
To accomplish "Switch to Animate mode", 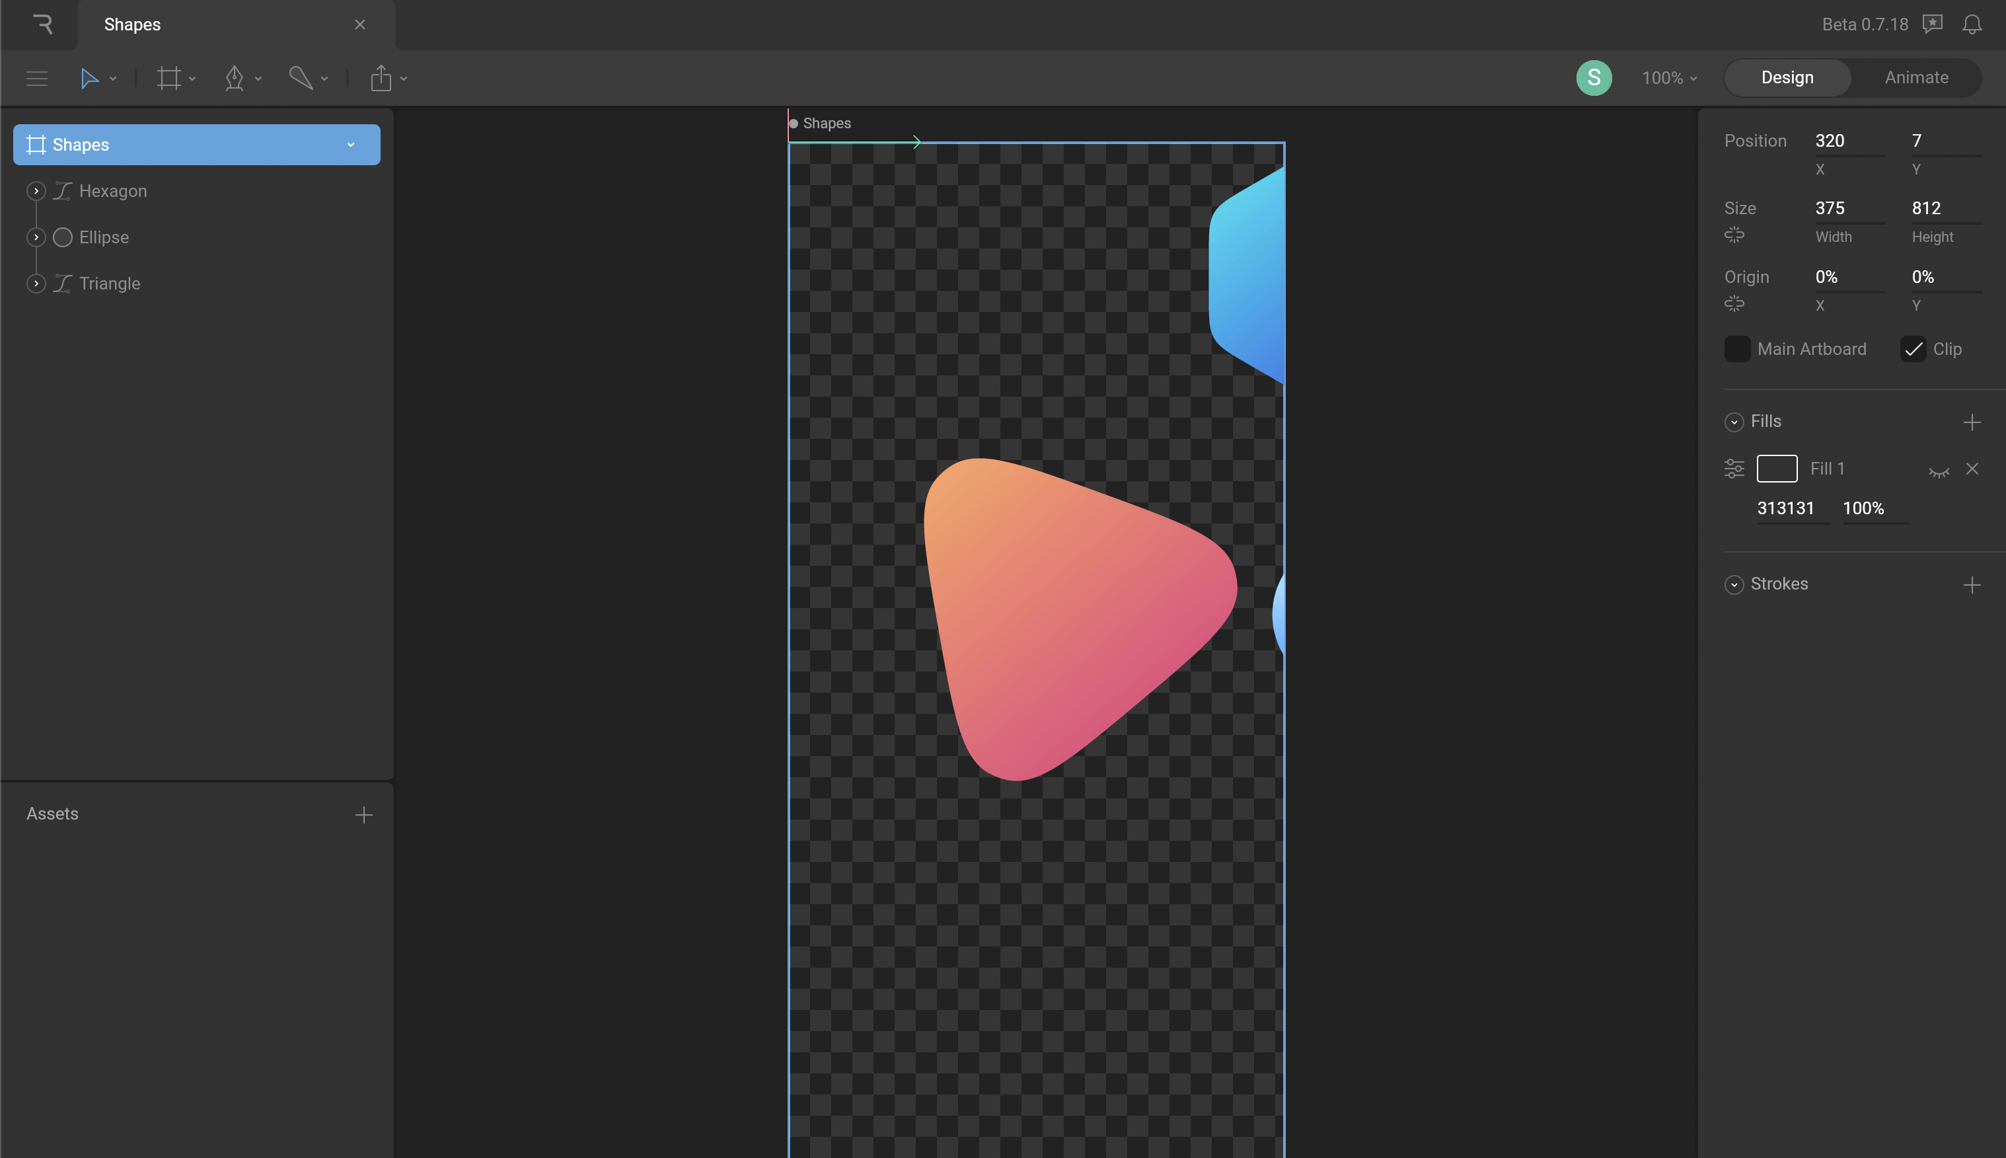I will pyautogui.click(x=1916, y=78).
